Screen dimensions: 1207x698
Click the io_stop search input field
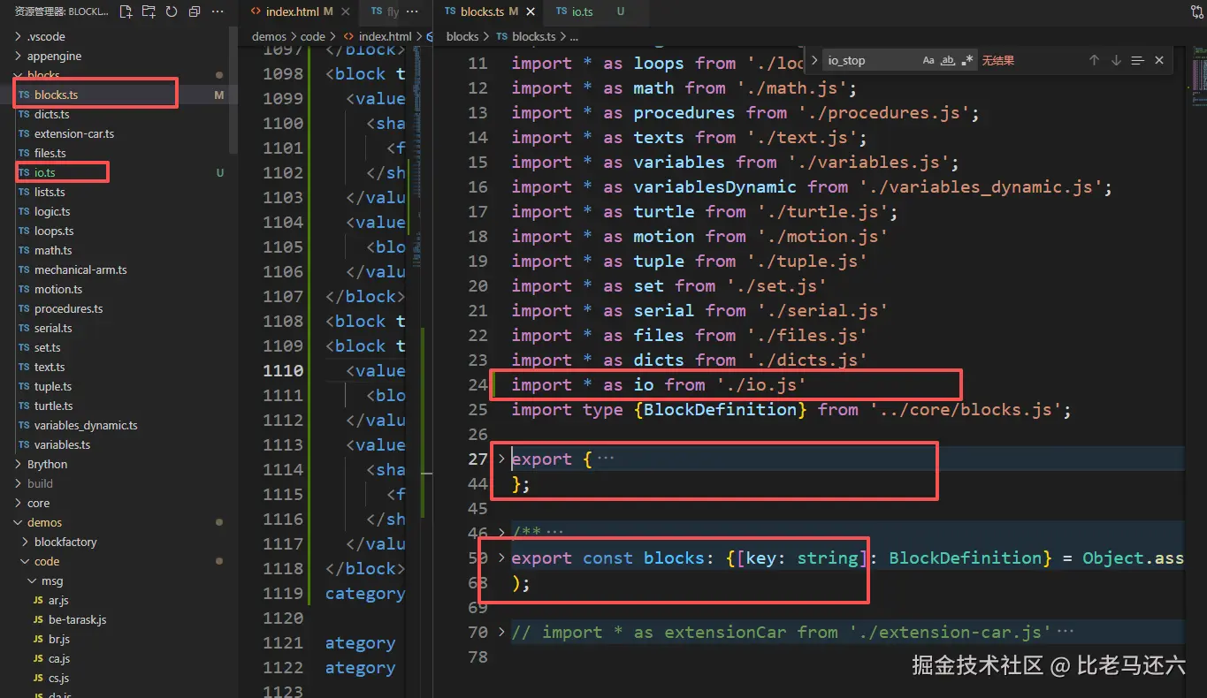point(871,60)
